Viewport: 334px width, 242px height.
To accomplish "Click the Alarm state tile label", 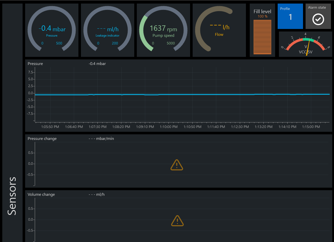I will pos(317,8).
